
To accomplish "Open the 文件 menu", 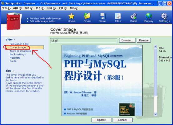I will tap(6, 8).
